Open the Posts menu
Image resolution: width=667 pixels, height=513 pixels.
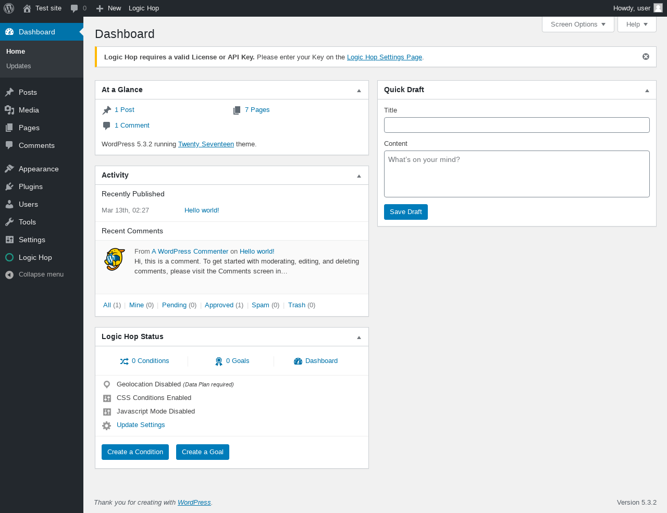coord(42,92)
